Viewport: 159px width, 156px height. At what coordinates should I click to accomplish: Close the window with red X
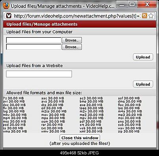pos(147,5)
